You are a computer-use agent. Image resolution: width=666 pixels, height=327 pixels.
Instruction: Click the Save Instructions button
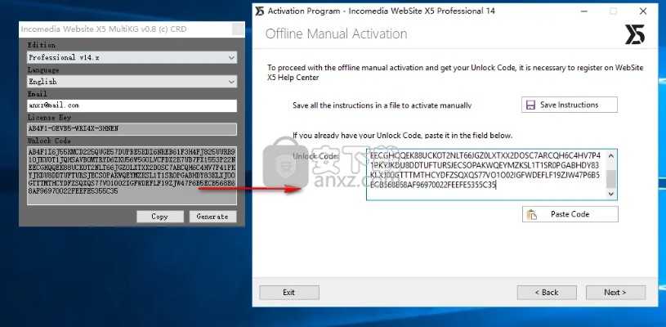point(569,105)
